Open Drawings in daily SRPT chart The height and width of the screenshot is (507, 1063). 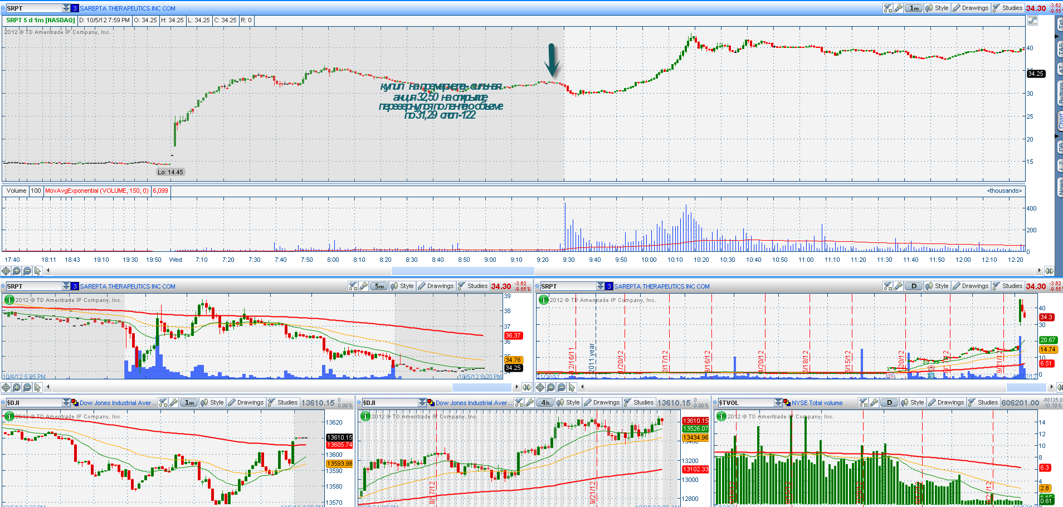(x=970, y=286)
